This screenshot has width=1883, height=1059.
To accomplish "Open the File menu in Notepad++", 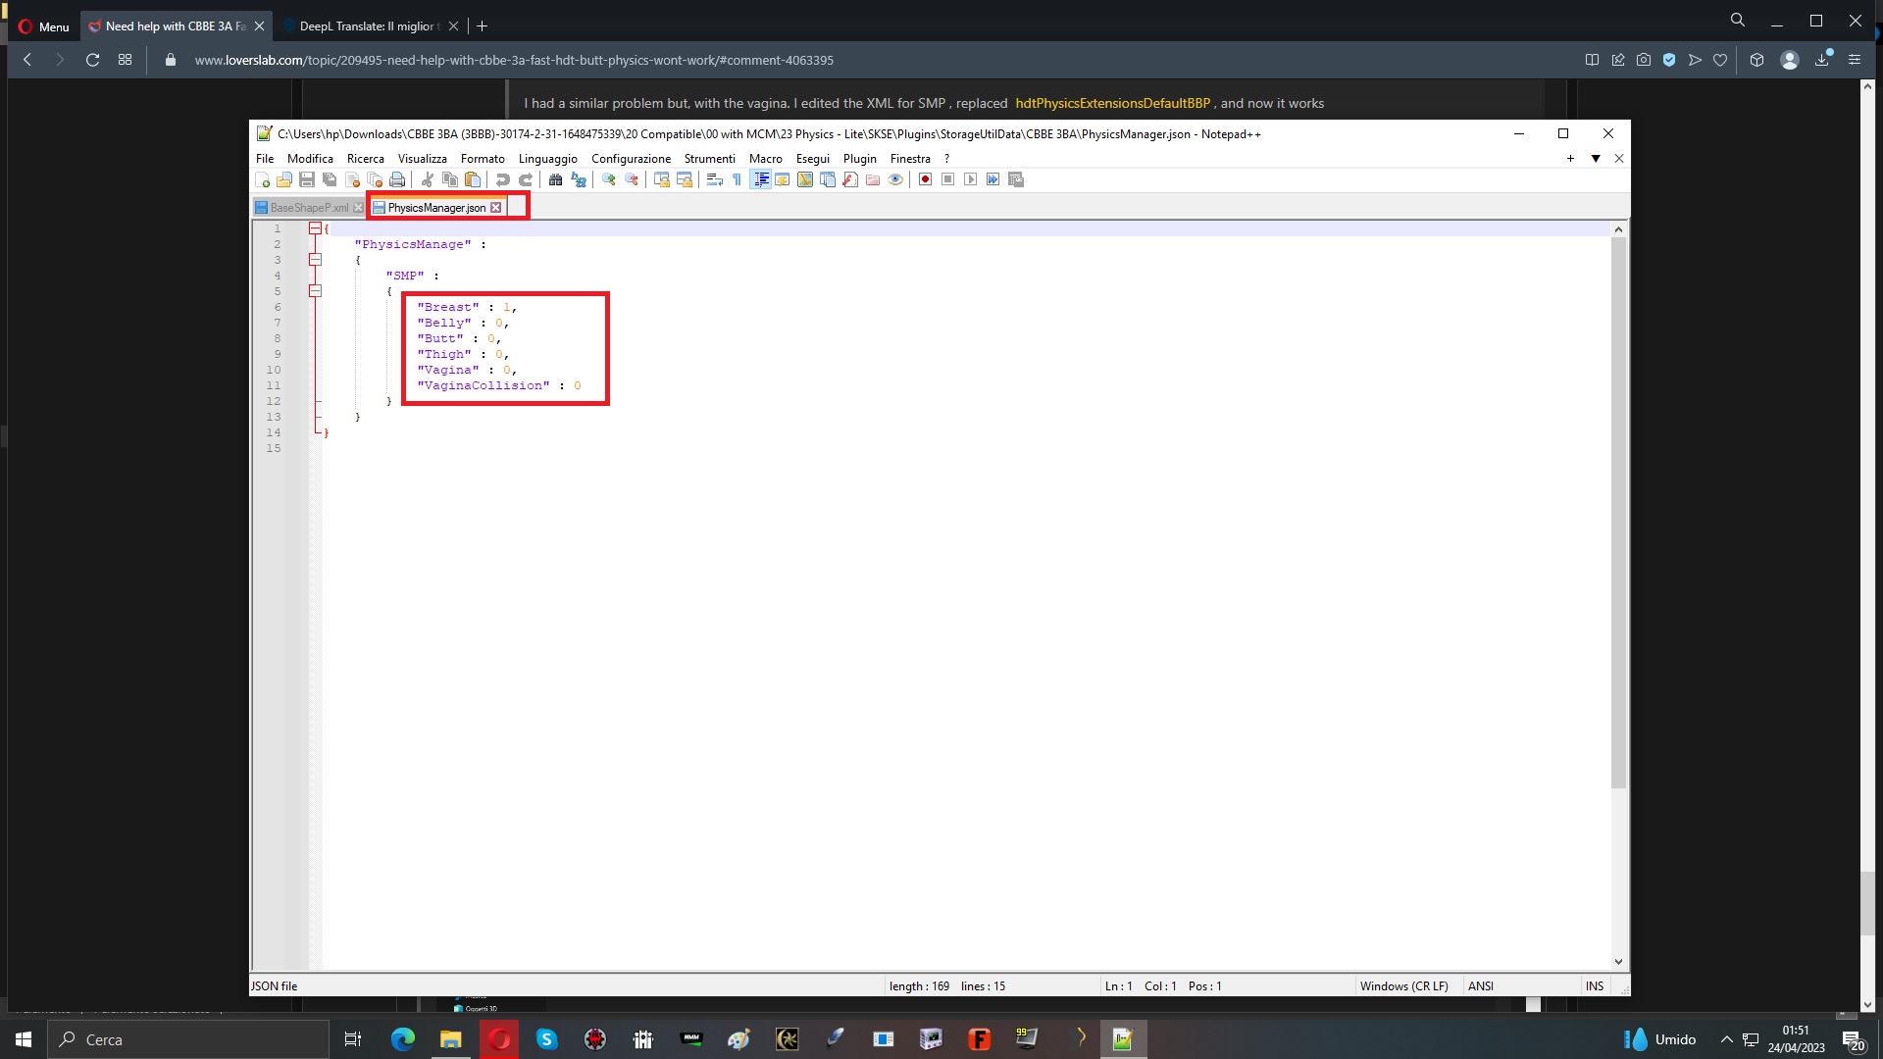I will click(x=265, y=158).
